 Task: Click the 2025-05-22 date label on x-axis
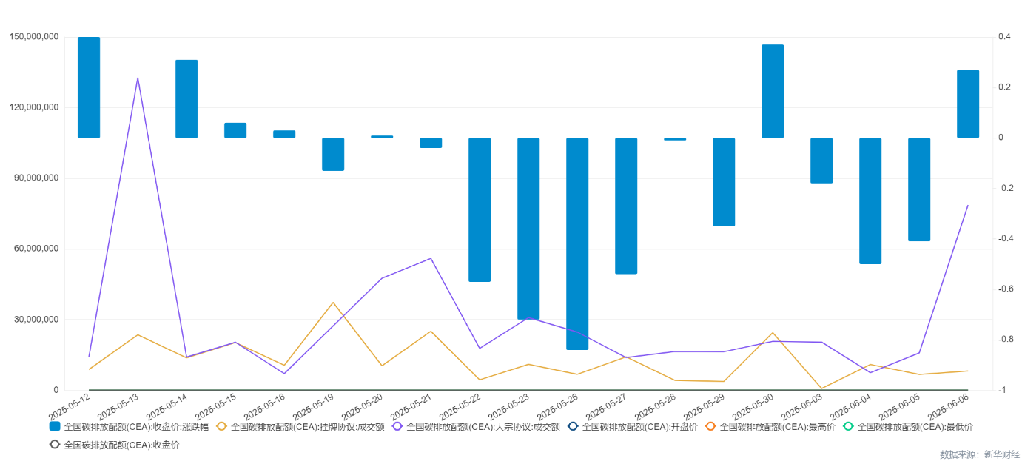tap(462, 407)
